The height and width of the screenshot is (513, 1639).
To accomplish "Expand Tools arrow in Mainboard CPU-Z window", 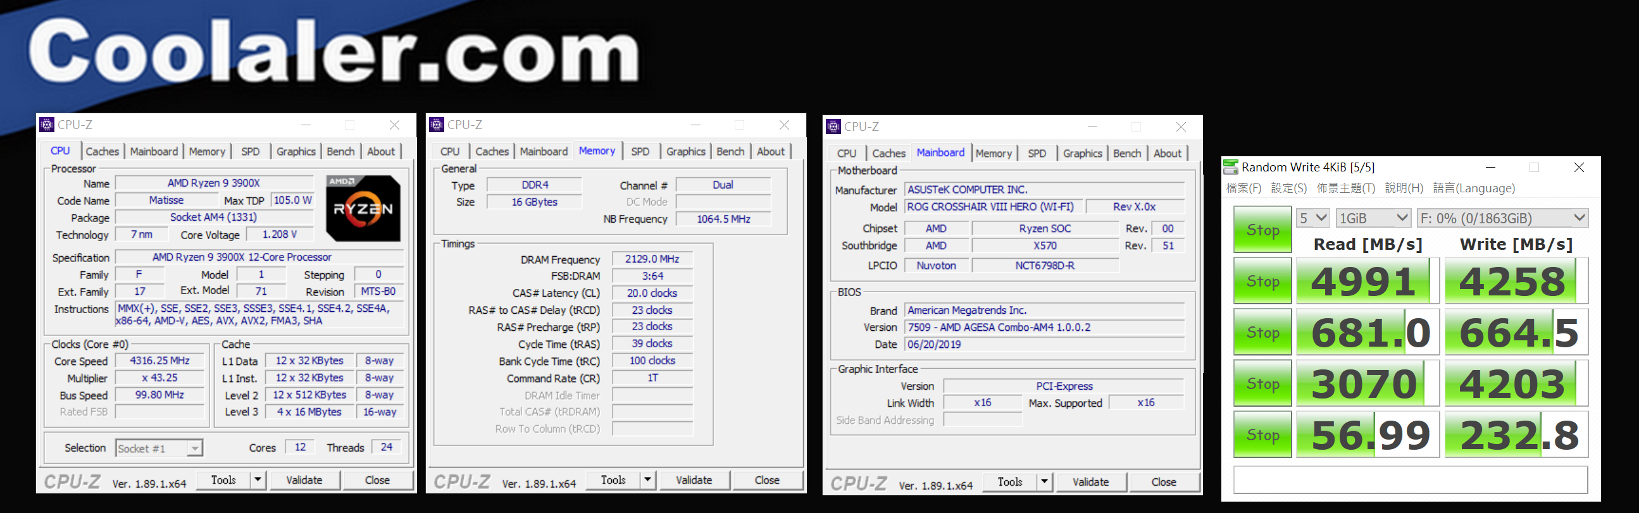I will pos(1045,482).
